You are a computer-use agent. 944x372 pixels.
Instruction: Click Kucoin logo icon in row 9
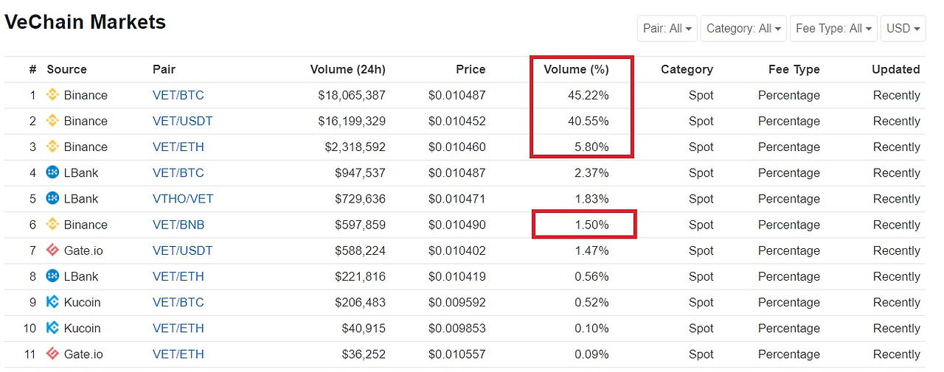tap(52, 302)
